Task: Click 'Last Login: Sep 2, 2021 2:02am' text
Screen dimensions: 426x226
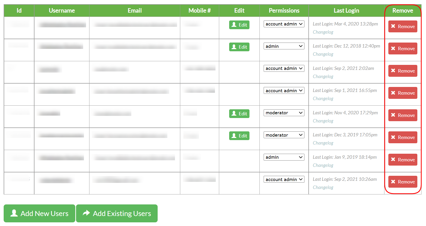Action: point(343,68)
